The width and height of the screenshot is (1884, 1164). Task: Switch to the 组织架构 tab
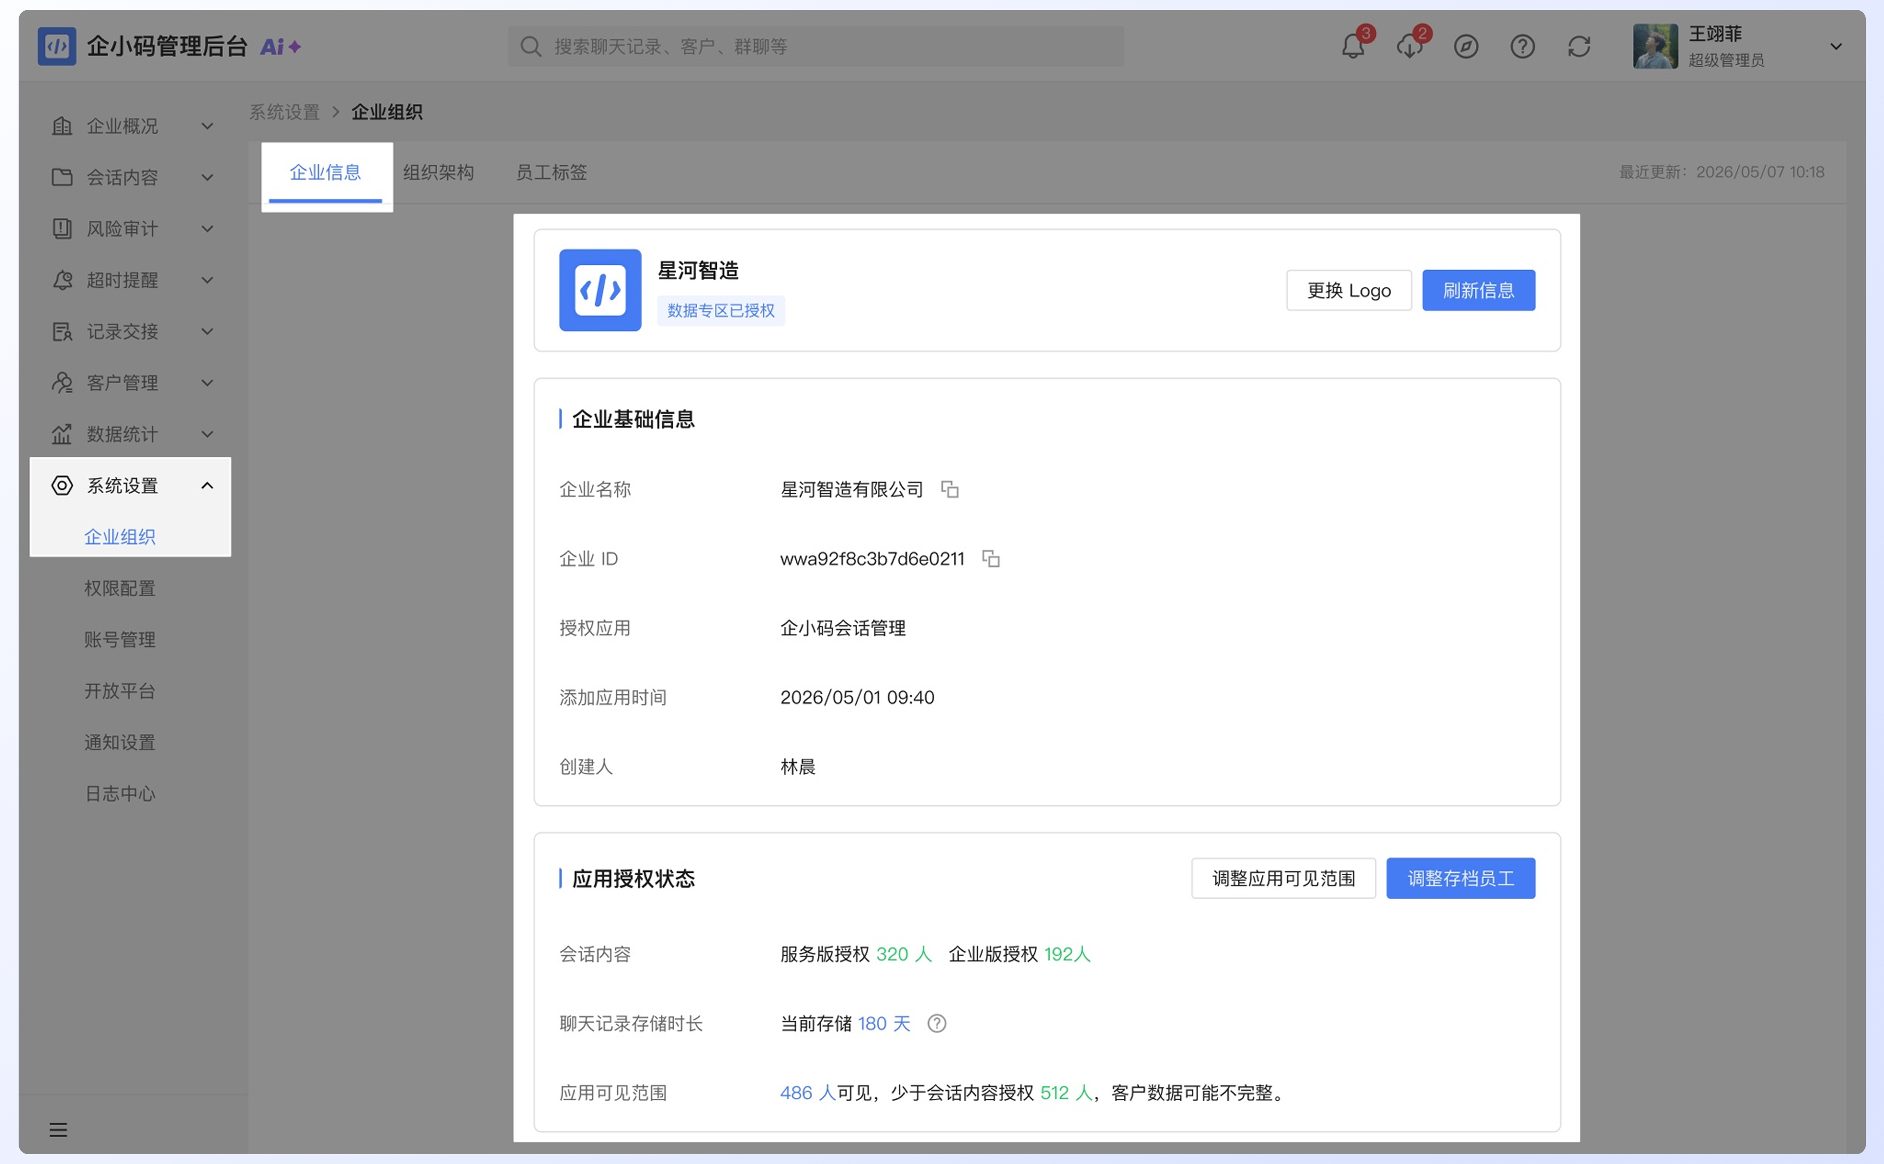pyautogui.click(x=438, y=173)
